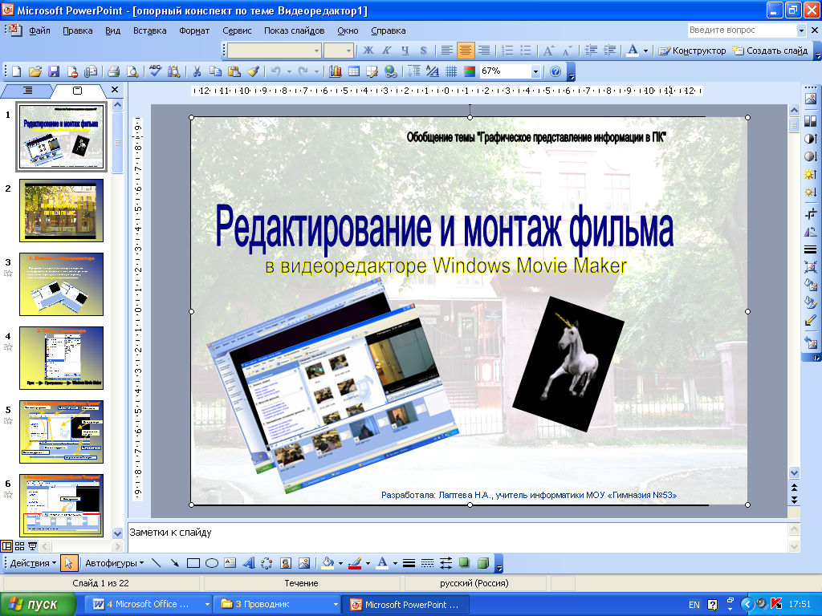Align text left

click(x=446, y=51)
